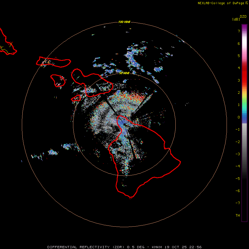The height and width of the screenshot is (249, 249).
Task: Click the 50 NMI range ring label
Action: pyautogui.click(x=124, y=73)
